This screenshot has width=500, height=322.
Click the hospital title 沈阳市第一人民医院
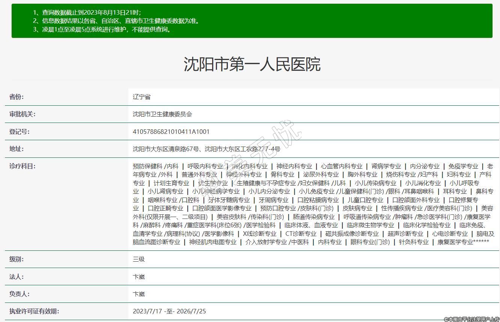click(x=252, y=64)
